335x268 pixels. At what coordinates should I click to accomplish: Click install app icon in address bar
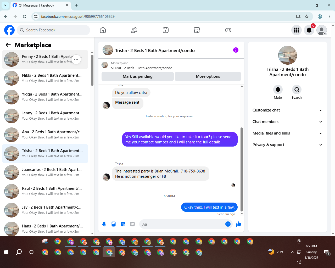pyautogui.click(x=298, y=16)
